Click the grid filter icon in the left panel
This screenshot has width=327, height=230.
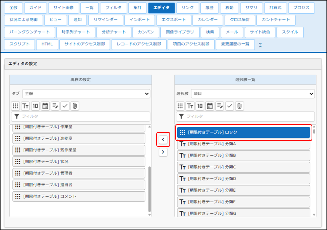(16, 106)
